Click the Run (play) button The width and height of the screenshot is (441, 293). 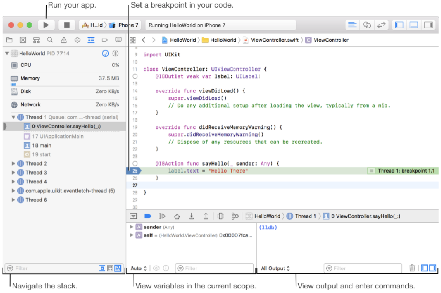46,25
